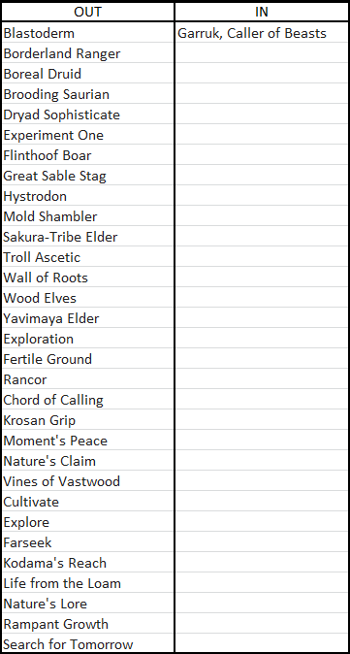Select the empty IN cell beside Borderland Ranger

click(261, 53)
